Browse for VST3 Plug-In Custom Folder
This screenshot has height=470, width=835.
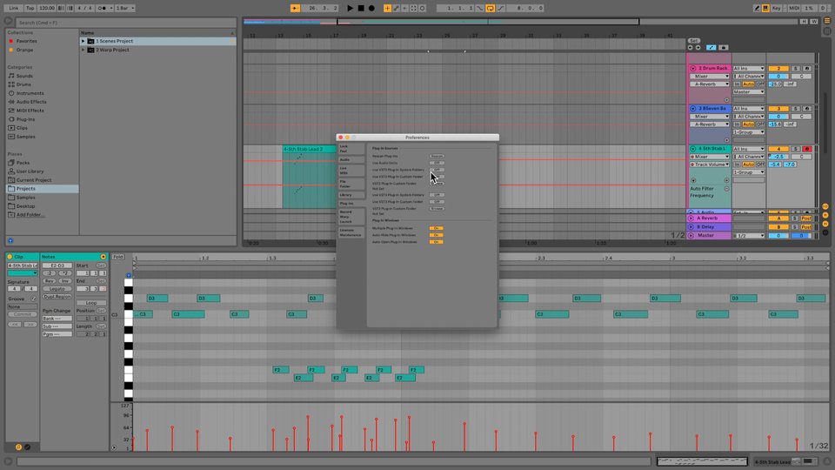(x=437, y=208)
